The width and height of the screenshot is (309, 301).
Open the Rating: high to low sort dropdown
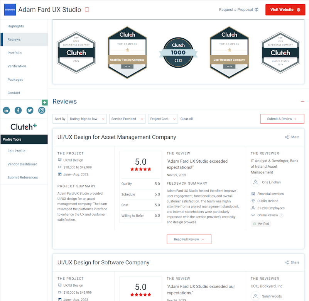87,119
